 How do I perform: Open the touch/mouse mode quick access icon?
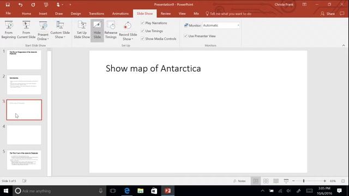pyautogui.click(x=58, y=4)
